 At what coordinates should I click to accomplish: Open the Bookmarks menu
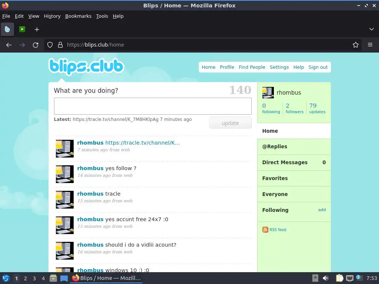pyautogui.click(x=78, y=16)
